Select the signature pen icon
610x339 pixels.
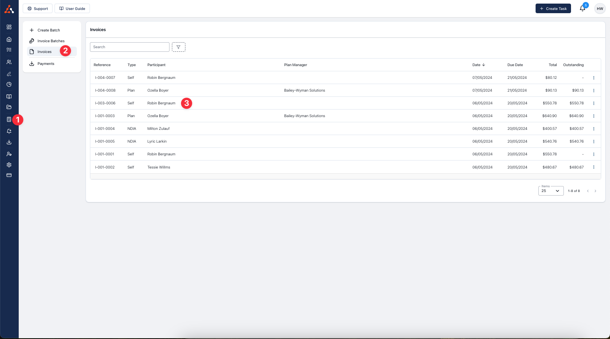[9, 74]
